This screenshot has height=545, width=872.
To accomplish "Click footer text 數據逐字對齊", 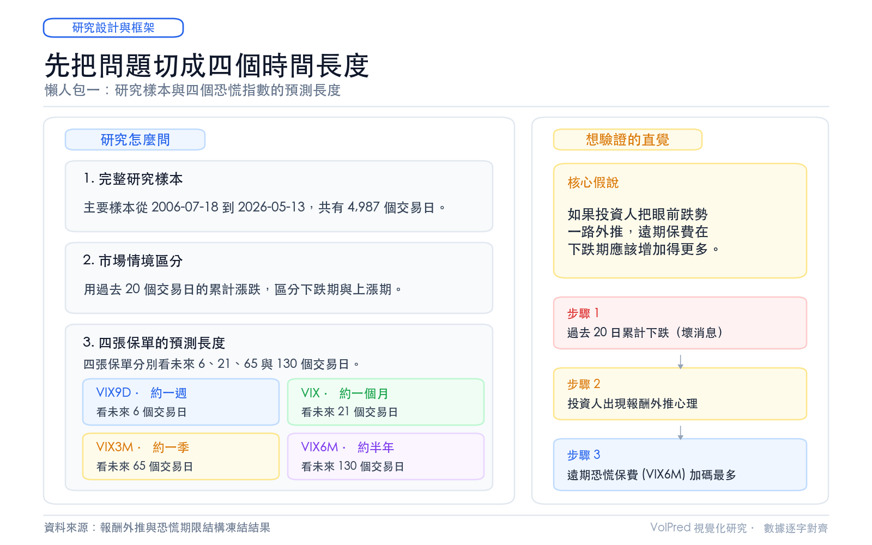I will [796, 528].
